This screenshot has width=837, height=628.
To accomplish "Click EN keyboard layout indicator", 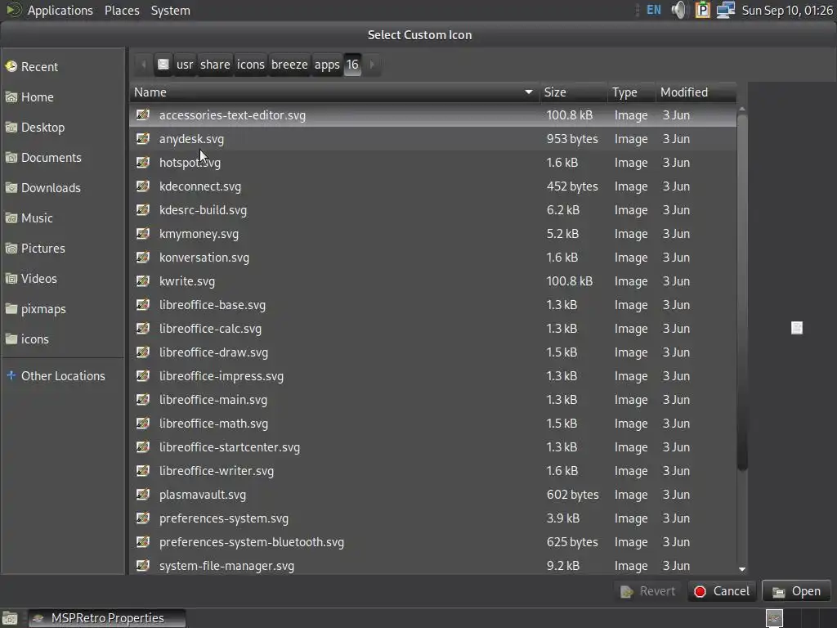I will click(653, 10).
